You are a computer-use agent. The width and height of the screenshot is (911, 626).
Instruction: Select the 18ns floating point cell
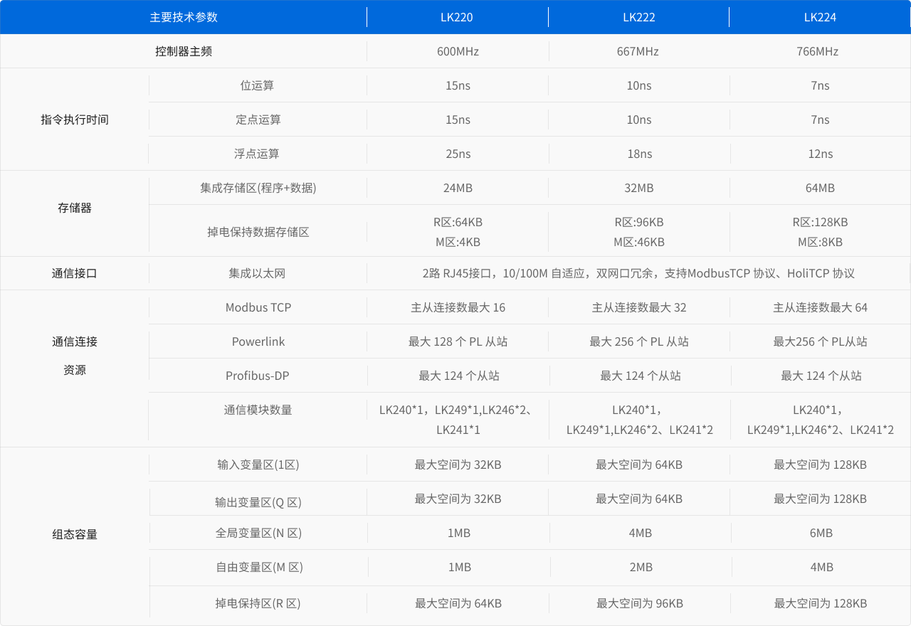tap(639, 154)
